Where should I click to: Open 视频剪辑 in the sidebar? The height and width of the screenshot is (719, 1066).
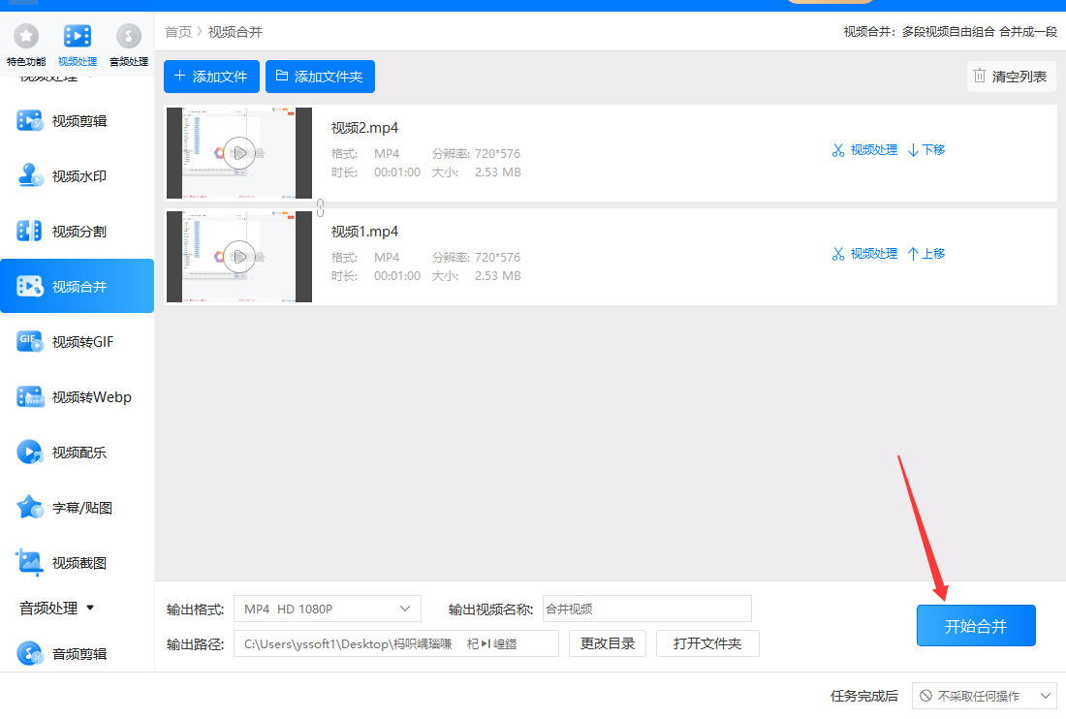point(77,121)
